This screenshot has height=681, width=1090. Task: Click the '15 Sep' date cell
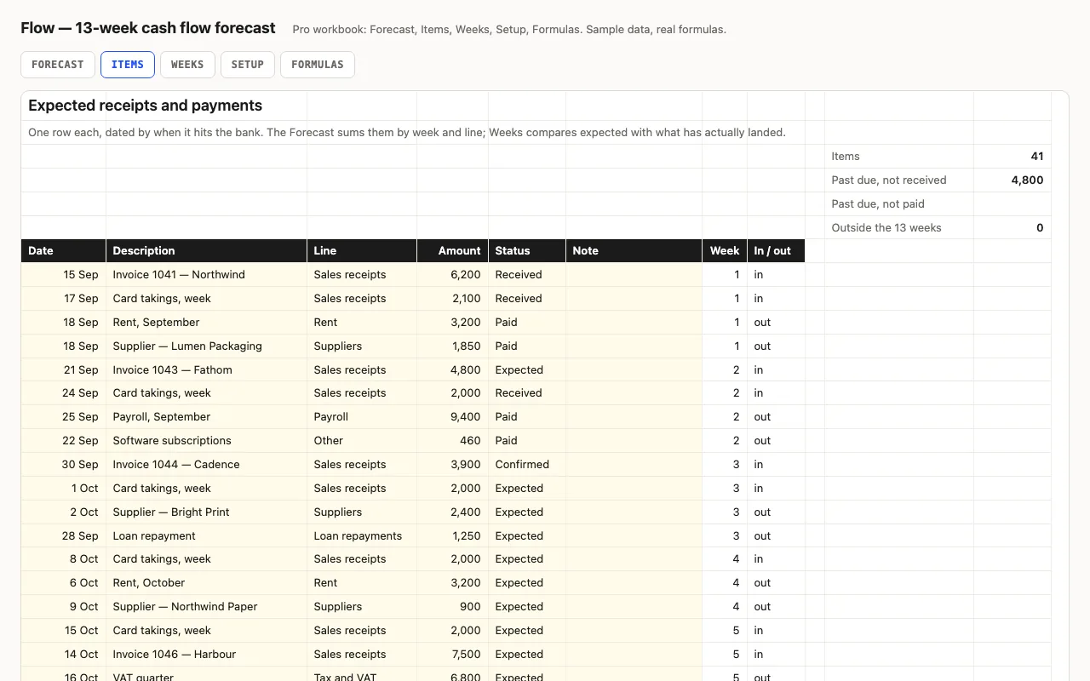coord(64,275)
